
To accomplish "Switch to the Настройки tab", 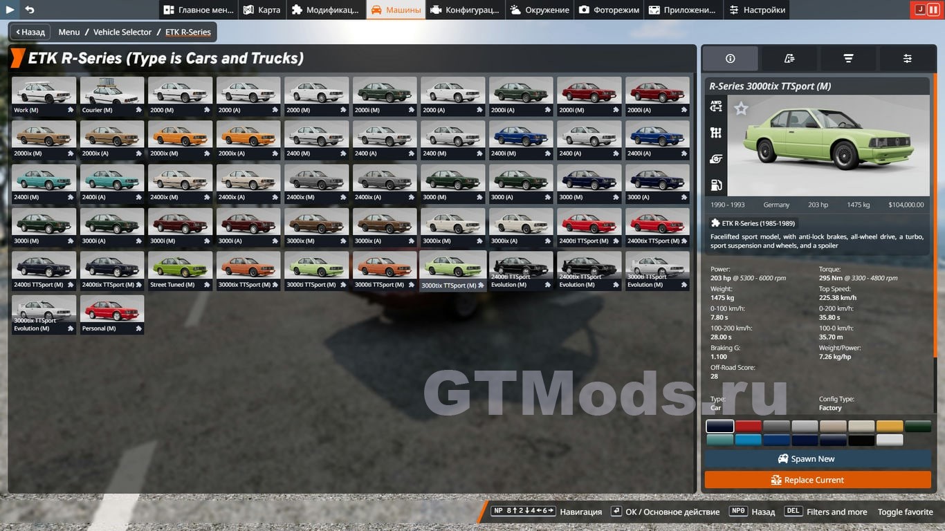I will [757, 10].
